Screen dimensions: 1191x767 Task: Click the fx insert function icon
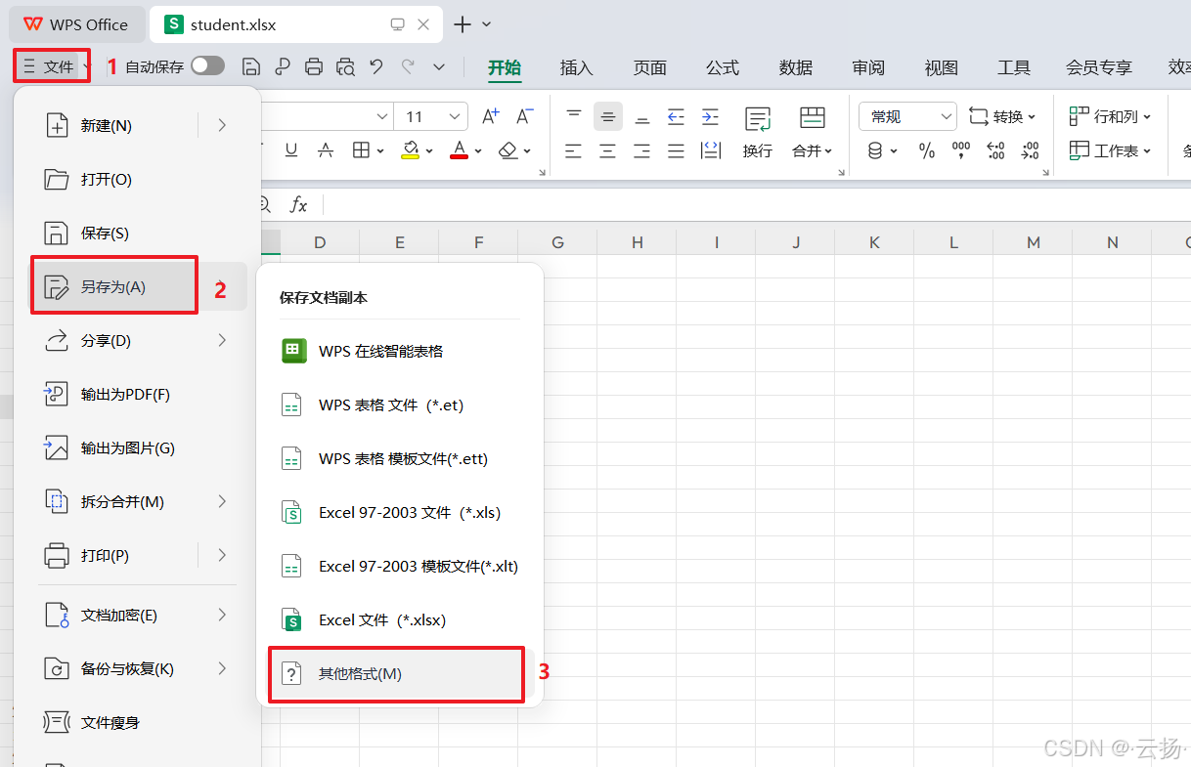click(298, 204)
